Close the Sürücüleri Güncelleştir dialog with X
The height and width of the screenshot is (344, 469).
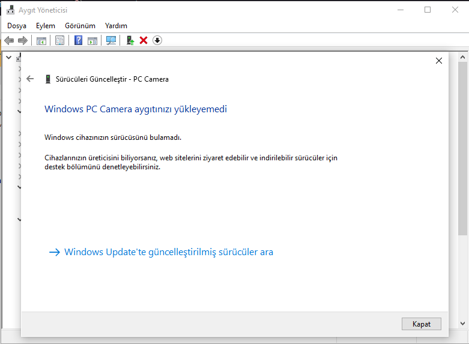click(x=439, y=61)
